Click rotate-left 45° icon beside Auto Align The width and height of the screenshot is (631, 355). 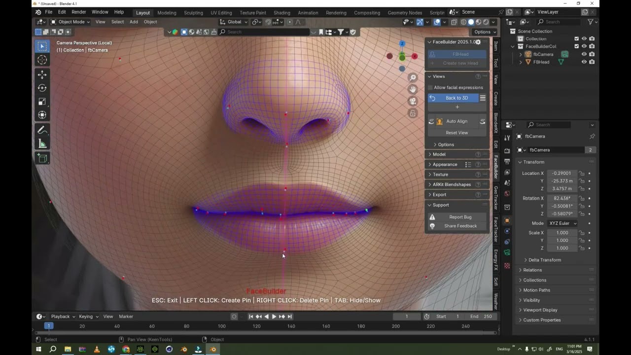click(431, 121)
